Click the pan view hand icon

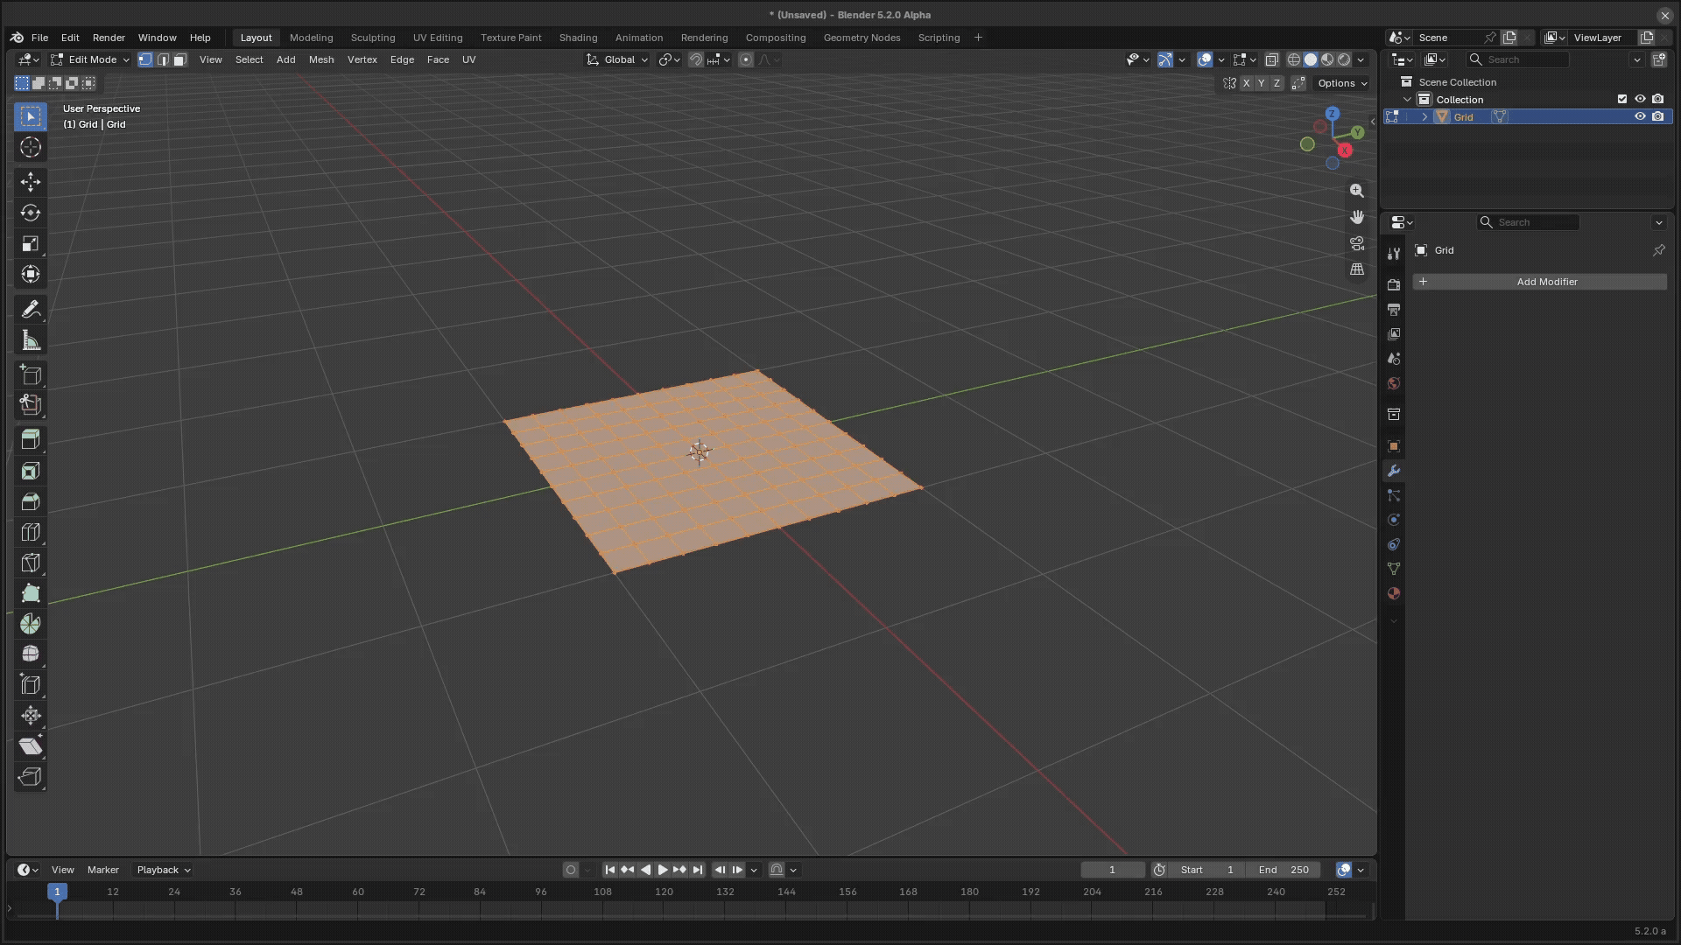point(1357,217)
